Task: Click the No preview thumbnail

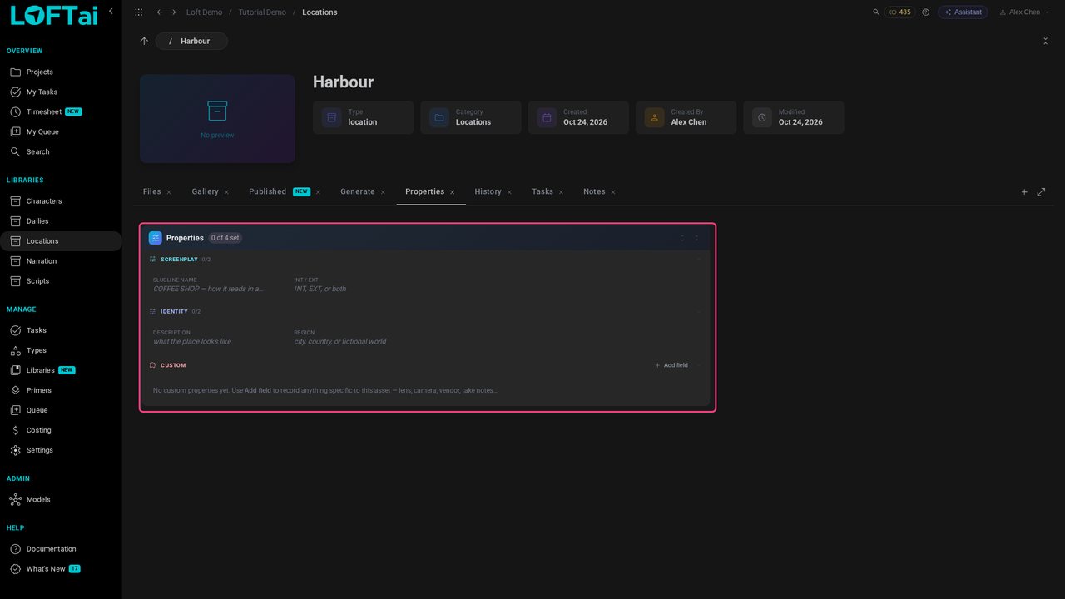Action: pyautogui.click(x=217, y=119)
